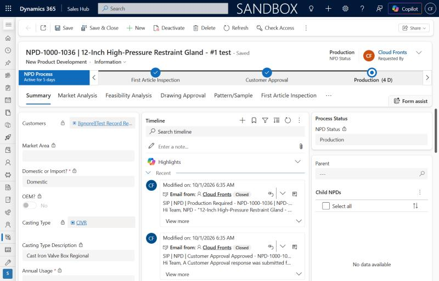
Task: Switch to Summary tab
Action: click(x=38, y=95)
